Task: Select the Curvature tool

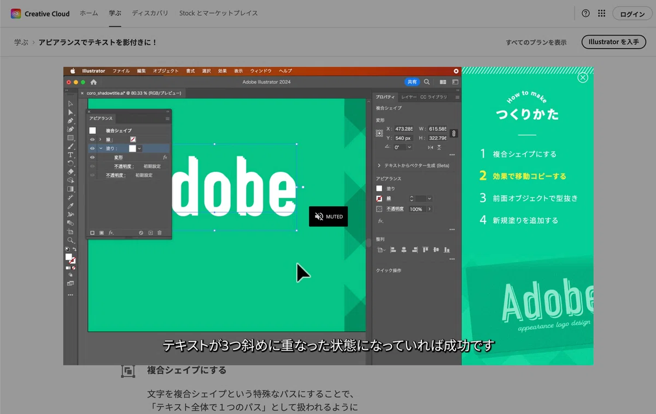Action: point(71,129)
